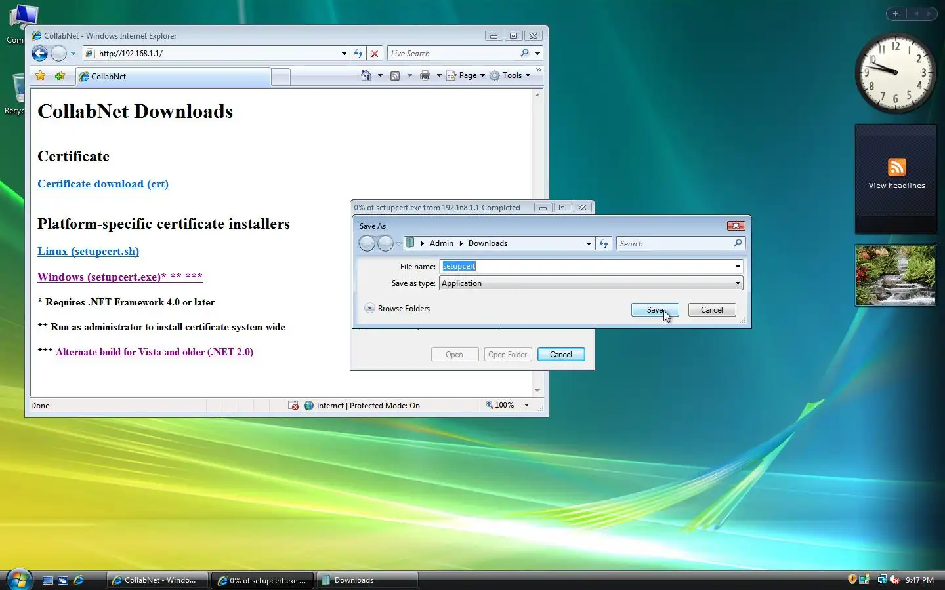Image resolution: width=945 pixels, height=590 pixels.
Task: Open Windows (setupcert.exe) link
Action: click(120, 277)
